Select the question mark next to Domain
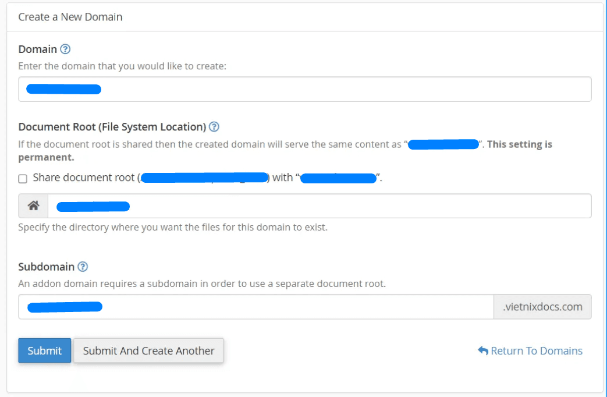Image resolution: width=607 pixels, height=397 pixels. pyautogui.click(x=64, y=49)
